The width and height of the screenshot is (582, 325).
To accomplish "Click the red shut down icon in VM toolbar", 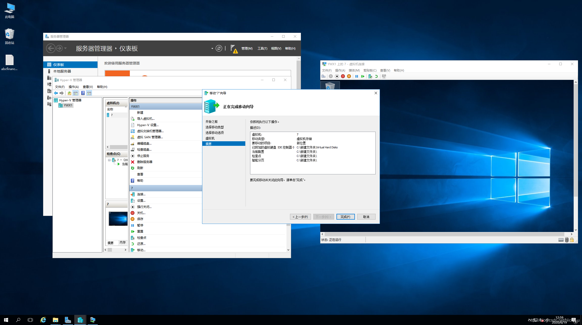I will pos(343,76).
